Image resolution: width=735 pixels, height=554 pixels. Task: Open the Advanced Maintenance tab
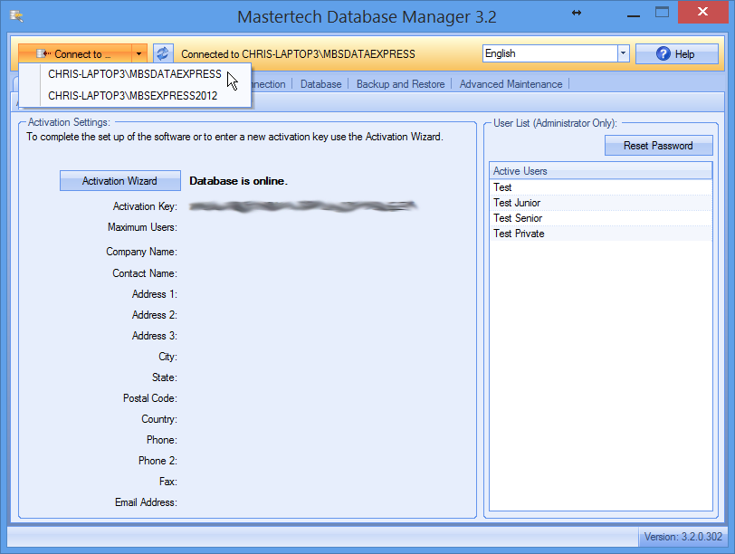click(511, 84)
